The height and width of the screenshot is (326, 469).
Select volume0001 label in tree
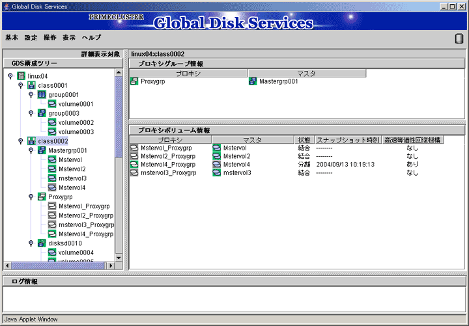click(76, 104)
